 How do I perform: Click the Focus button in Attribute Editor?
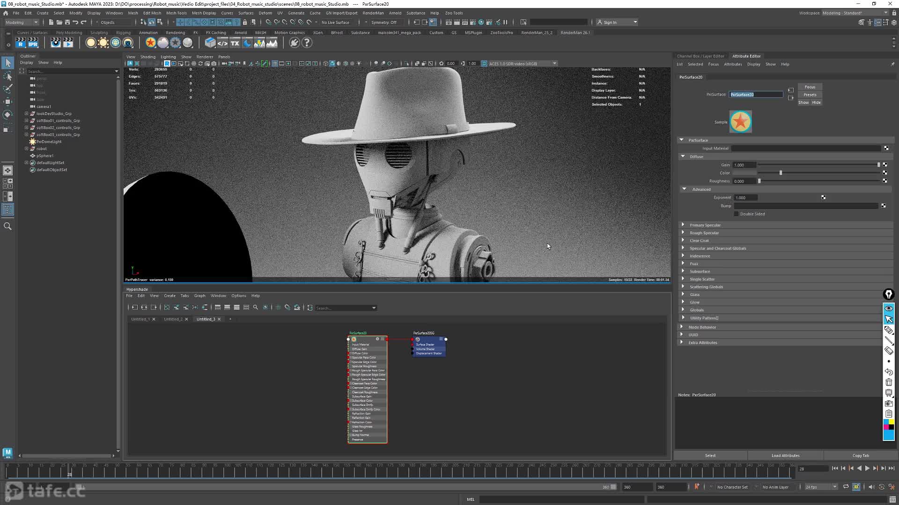[x=810, y=87]
